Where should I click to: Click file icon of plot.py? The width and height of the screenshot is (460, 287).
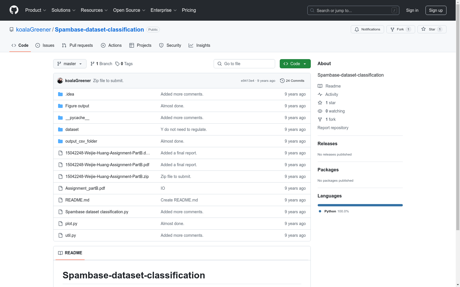tap(60, 224)
